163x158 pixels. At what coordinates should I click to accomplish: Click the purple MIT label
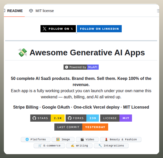click(x=126, y=118)
